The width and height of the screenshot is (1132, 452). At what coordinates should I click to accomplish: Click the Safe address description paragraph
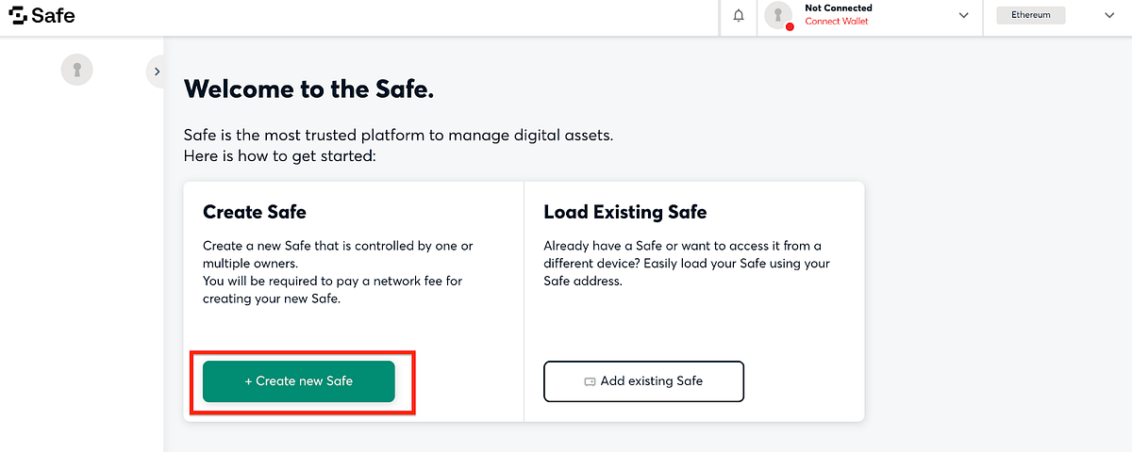(x=687, y=263)
